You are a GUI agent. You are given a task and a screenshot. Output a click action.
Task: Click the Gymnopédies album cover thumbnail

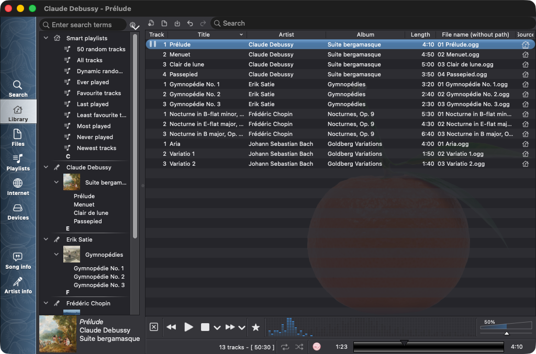(x=72, y=254)
